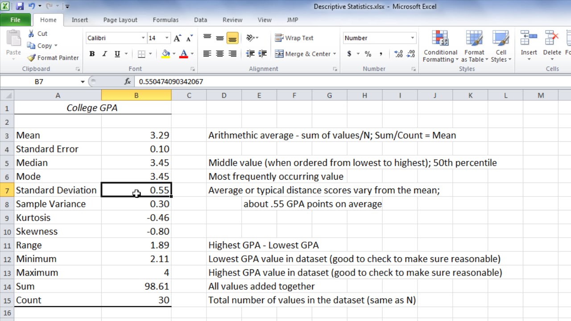Toggle bottom vertical alignment
The height and width of the screenshot is (321, 571).
(x=232, y=38)
